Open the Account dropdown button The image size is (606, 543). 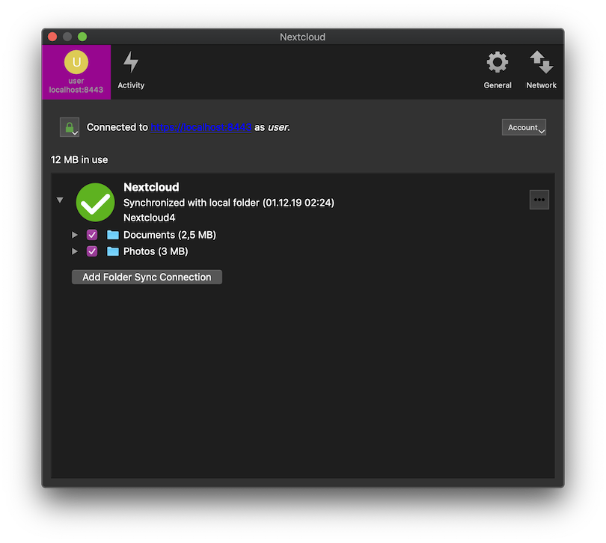524,127
